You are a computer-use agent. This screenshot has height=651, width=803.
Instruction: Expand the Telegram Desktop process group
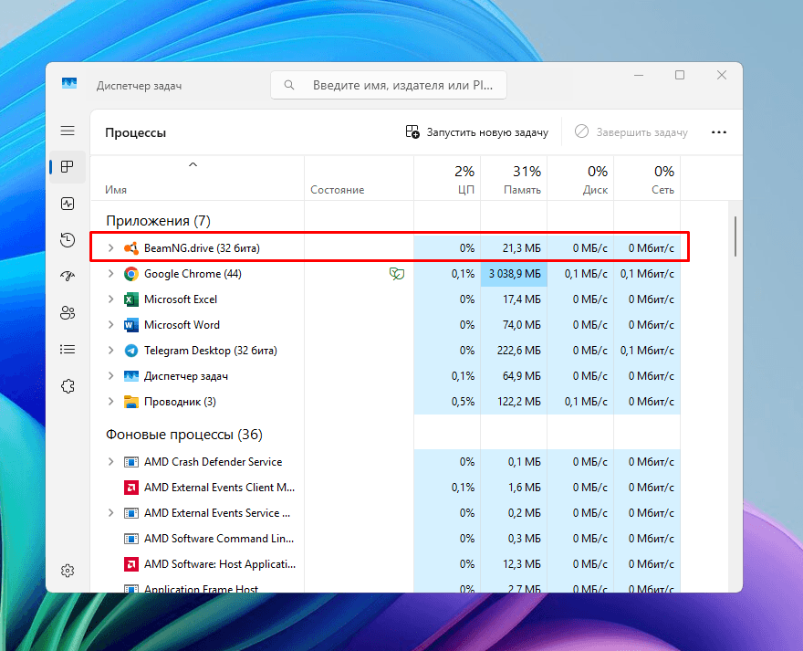[x=110, y=351]
